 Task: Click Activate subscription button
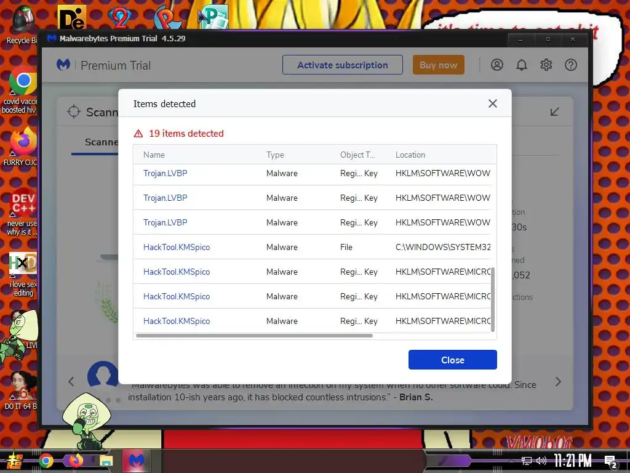click(342, 65)
